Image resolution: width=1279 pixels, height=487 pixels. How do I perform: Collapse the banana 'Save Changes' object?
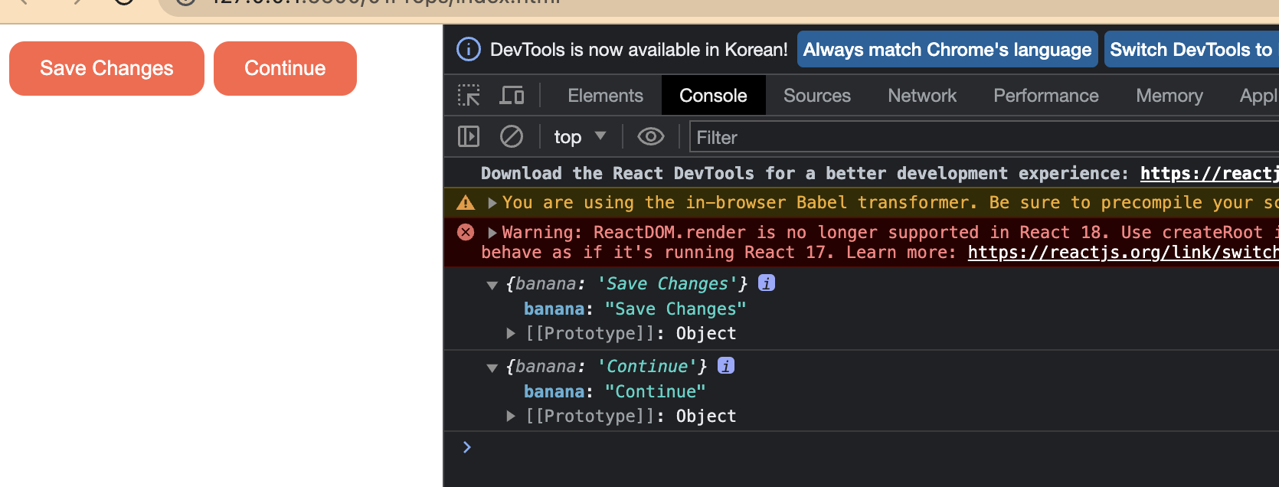[x=492, y=285]
